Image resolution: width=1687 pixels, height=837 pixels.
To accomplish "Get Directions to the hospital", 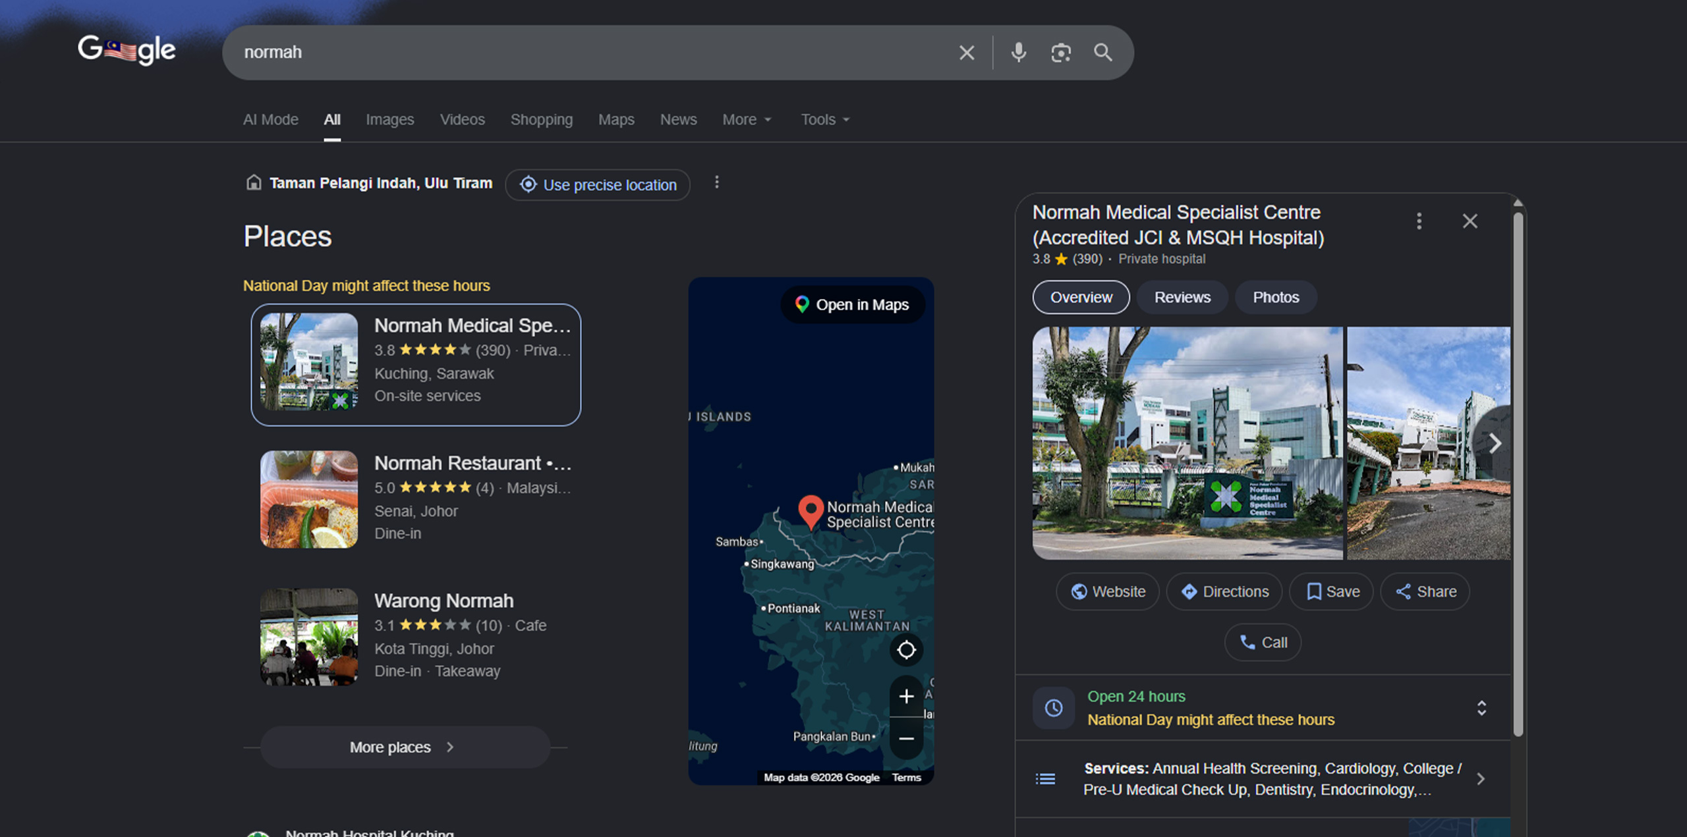I will [x=1224, y=591].
